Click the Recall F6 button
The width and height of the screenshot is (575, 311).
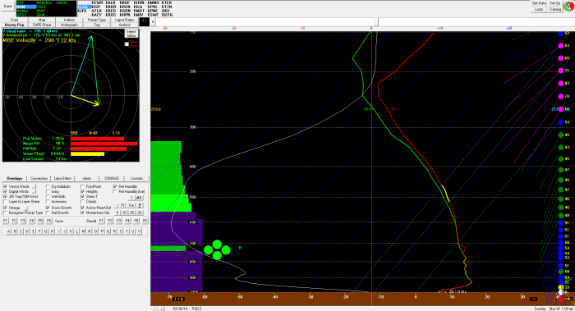(x=145, y=222)
